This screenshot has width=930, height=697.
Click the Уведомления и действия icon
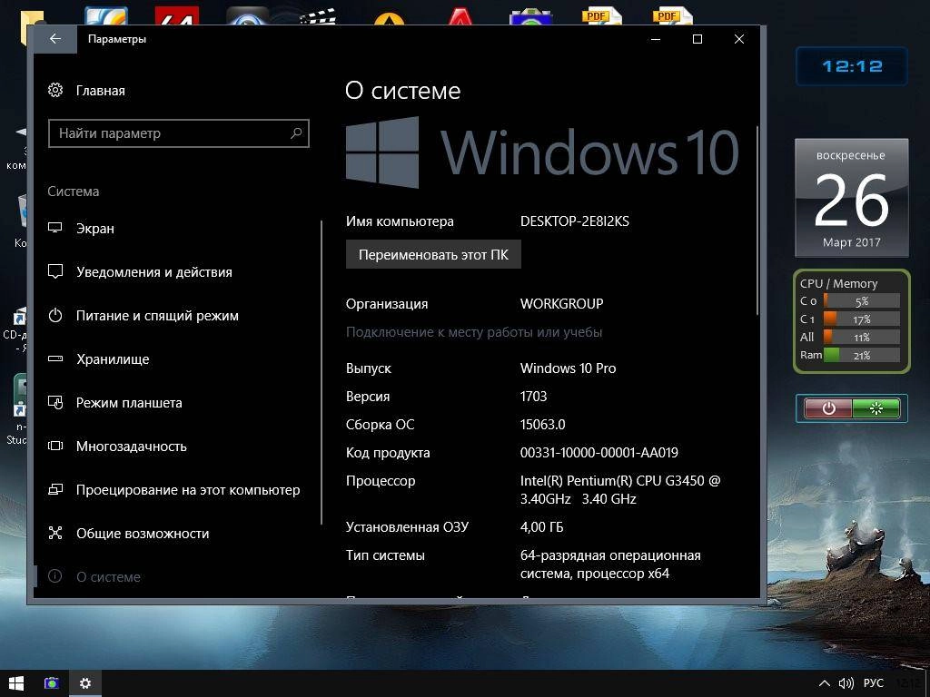(x=55, y=272)
